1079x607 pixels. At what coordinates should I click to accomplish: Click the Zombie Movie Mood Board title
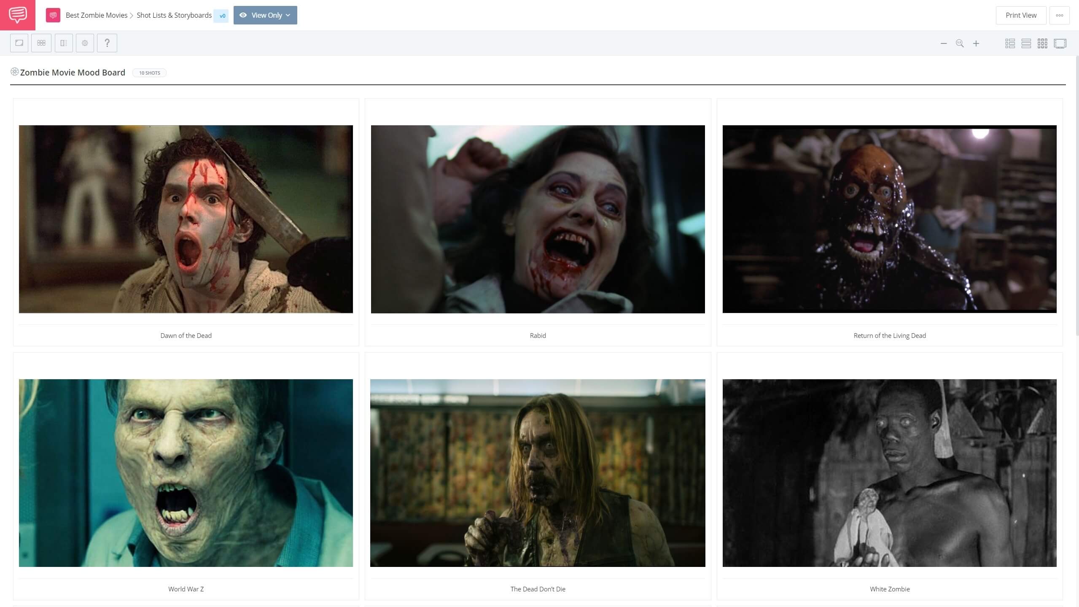pos(73,72)
